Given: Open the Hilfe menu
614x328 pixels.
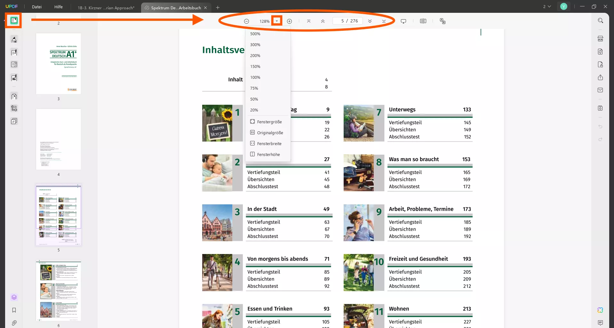Looking at the screenshot, I should [x=59, y=7].
